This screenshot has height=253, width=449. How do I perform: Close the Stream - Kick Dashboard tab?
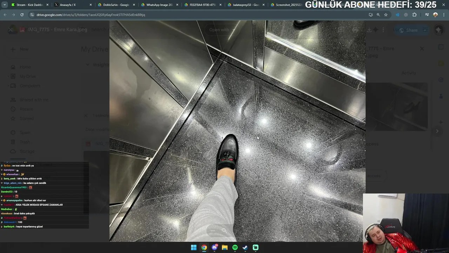tap(47, 5)
